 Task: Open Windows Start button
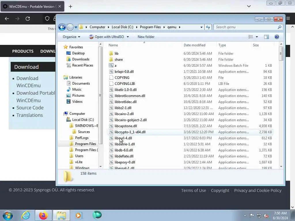(x=8, y=215)
